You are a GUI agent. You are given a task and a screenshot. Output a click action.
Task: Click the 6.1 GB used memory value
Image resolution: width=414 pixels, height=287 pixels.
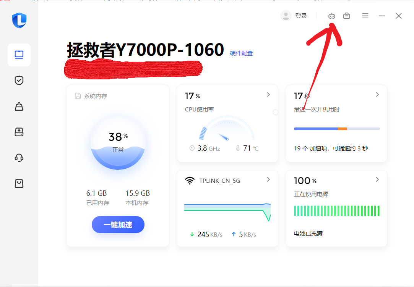tap(97, 193)
